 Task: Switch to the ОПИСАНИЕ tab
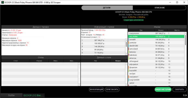160,8
